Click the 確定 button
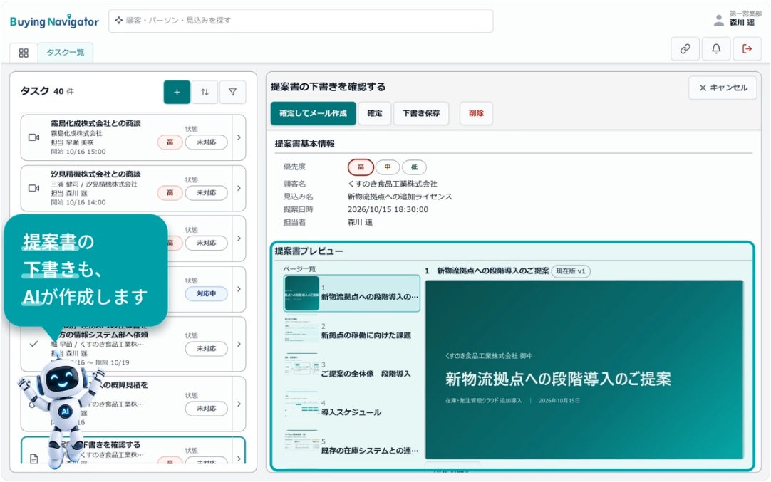The width and height of the screenshot is (771, 482). tap(375, 113)
